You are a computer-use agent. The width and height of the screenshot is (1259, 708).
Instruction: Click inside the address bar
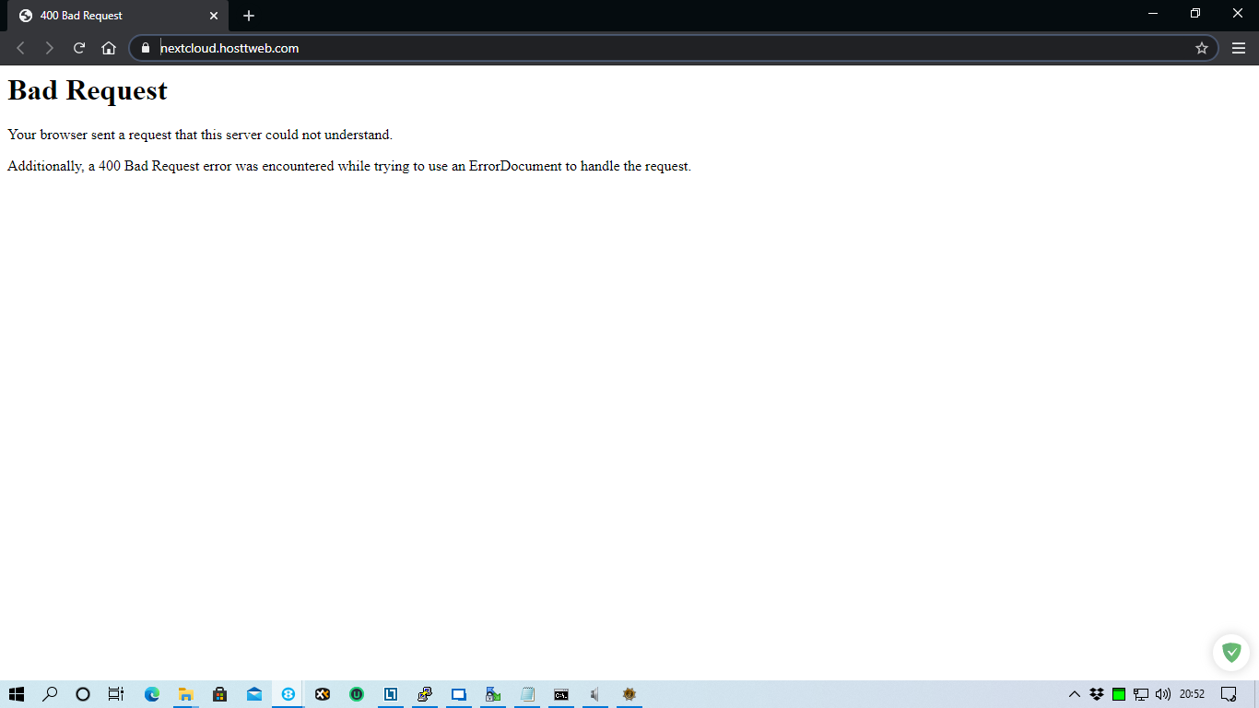coord(369,48)
